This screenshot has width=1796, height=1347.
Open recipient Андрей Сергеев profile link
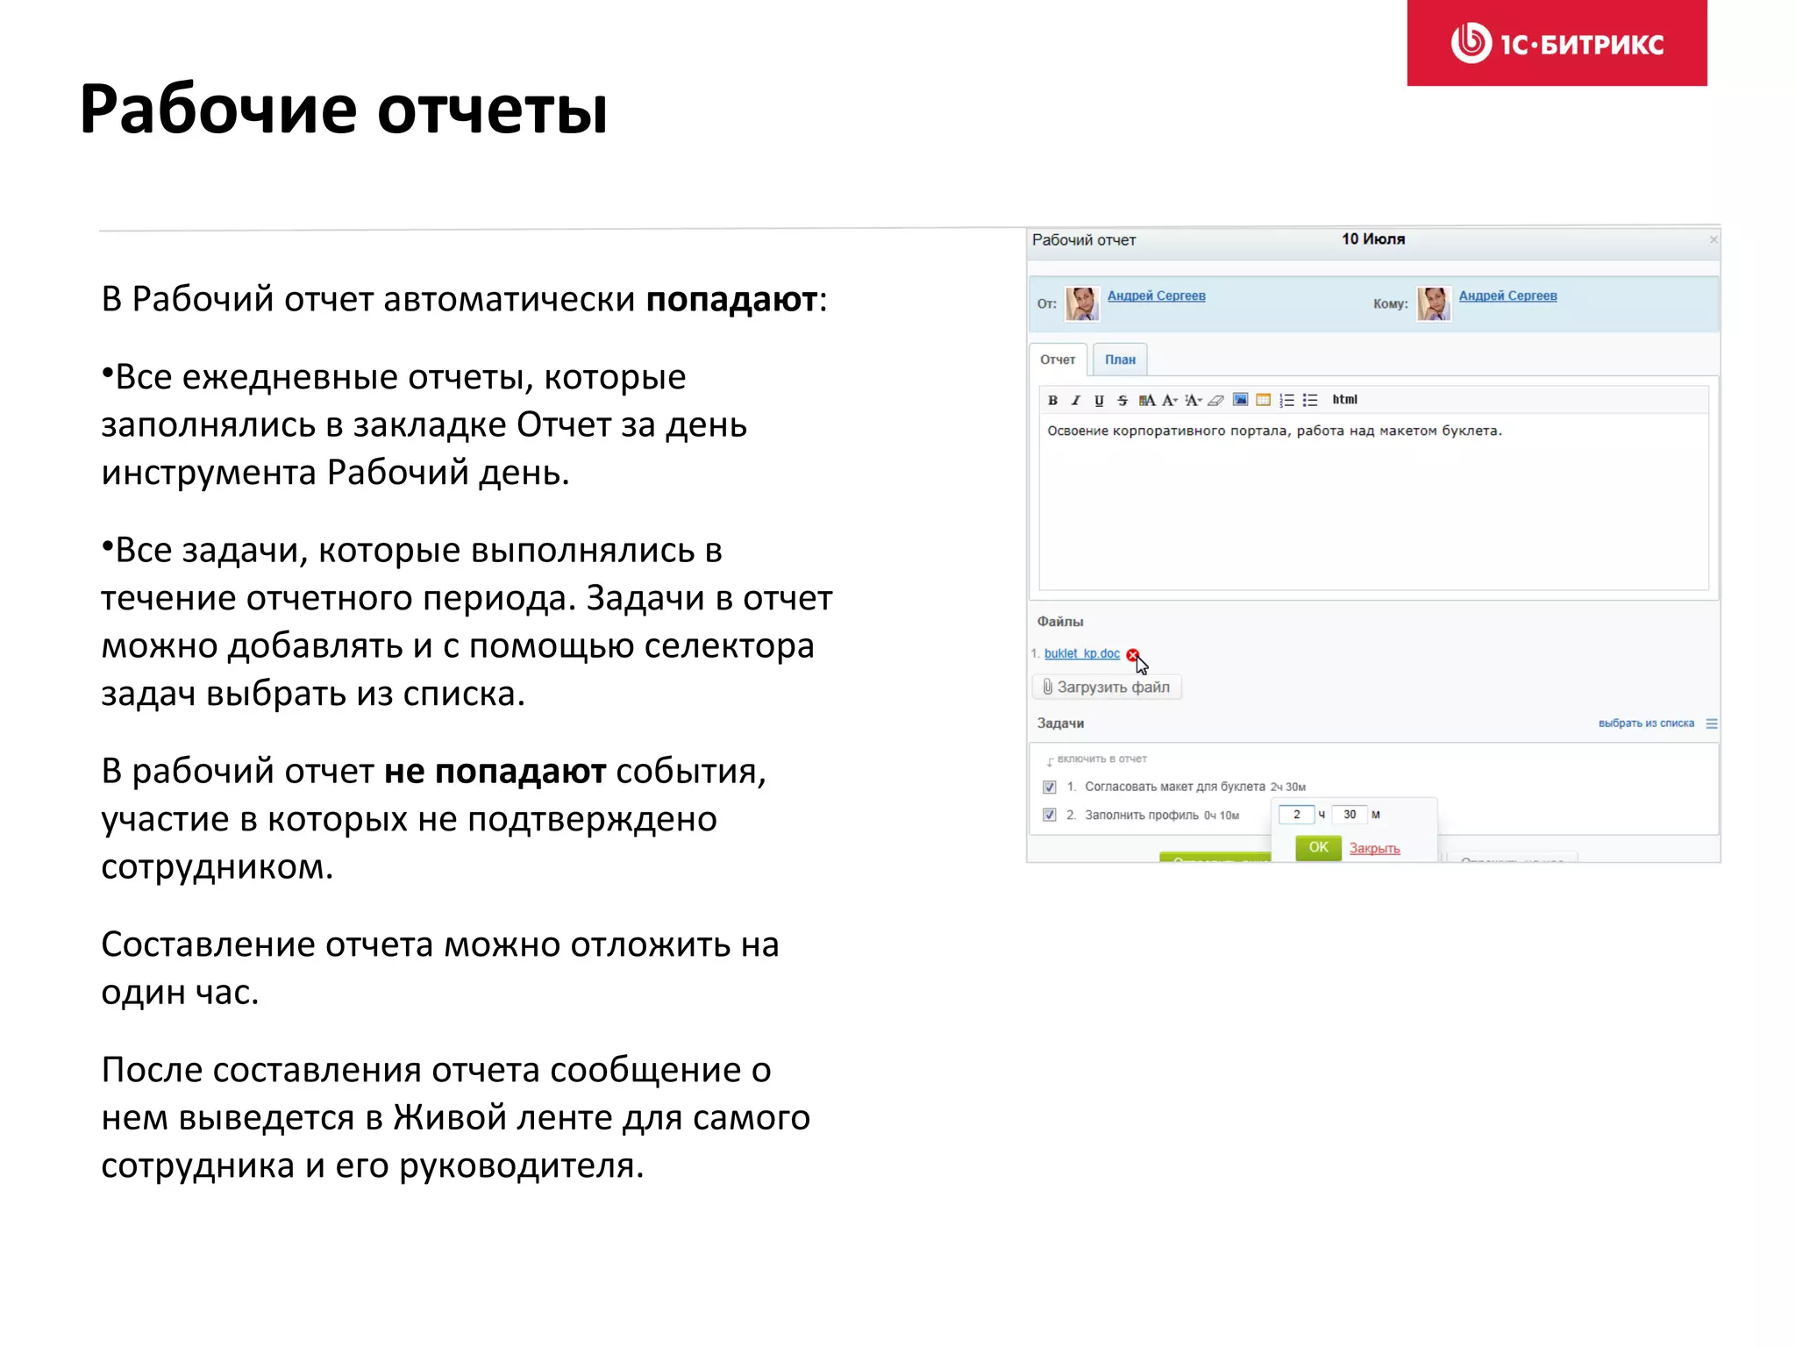point(1507,296)
